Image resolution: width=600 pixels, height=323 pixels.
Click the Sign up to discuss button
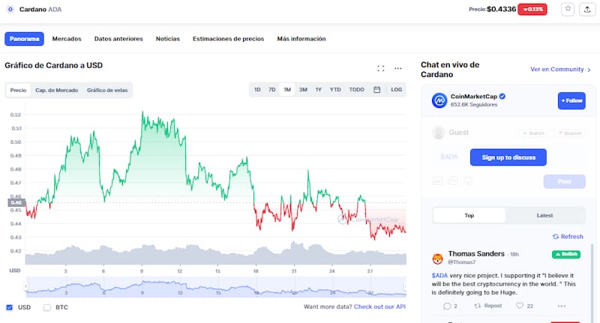[508, 157]
